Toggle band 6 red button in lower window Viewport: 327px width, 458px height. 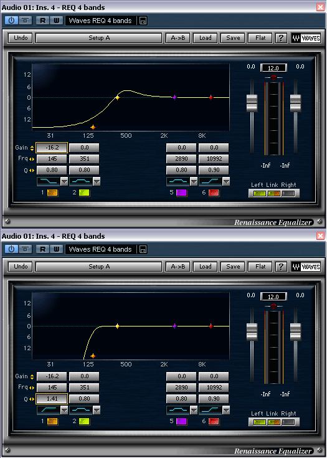tap(214, 421)
